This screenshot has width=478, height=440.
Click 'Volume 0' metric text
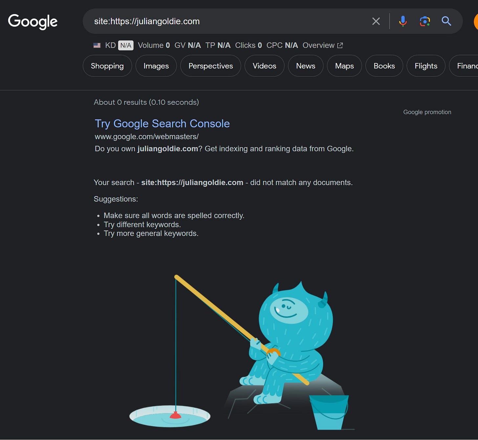pyautogui.click(x=154, y=45)
